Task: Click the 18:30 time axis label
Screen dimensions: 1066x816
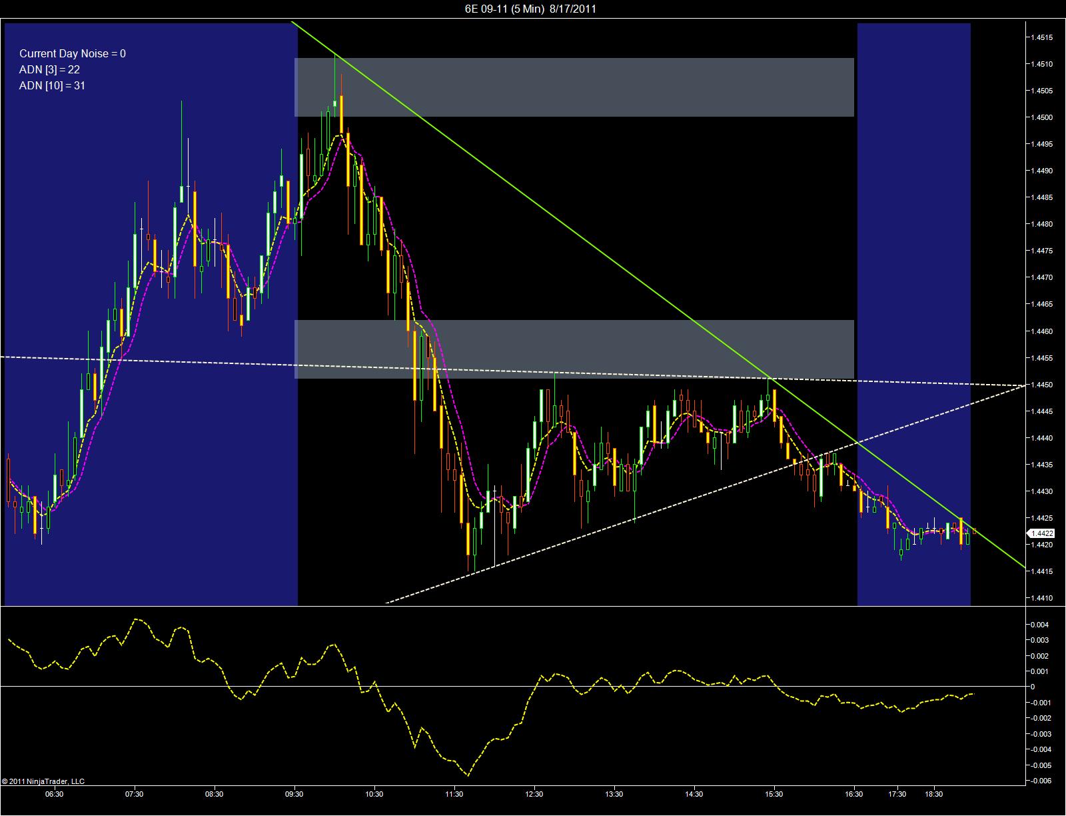Action: (933, 794)
